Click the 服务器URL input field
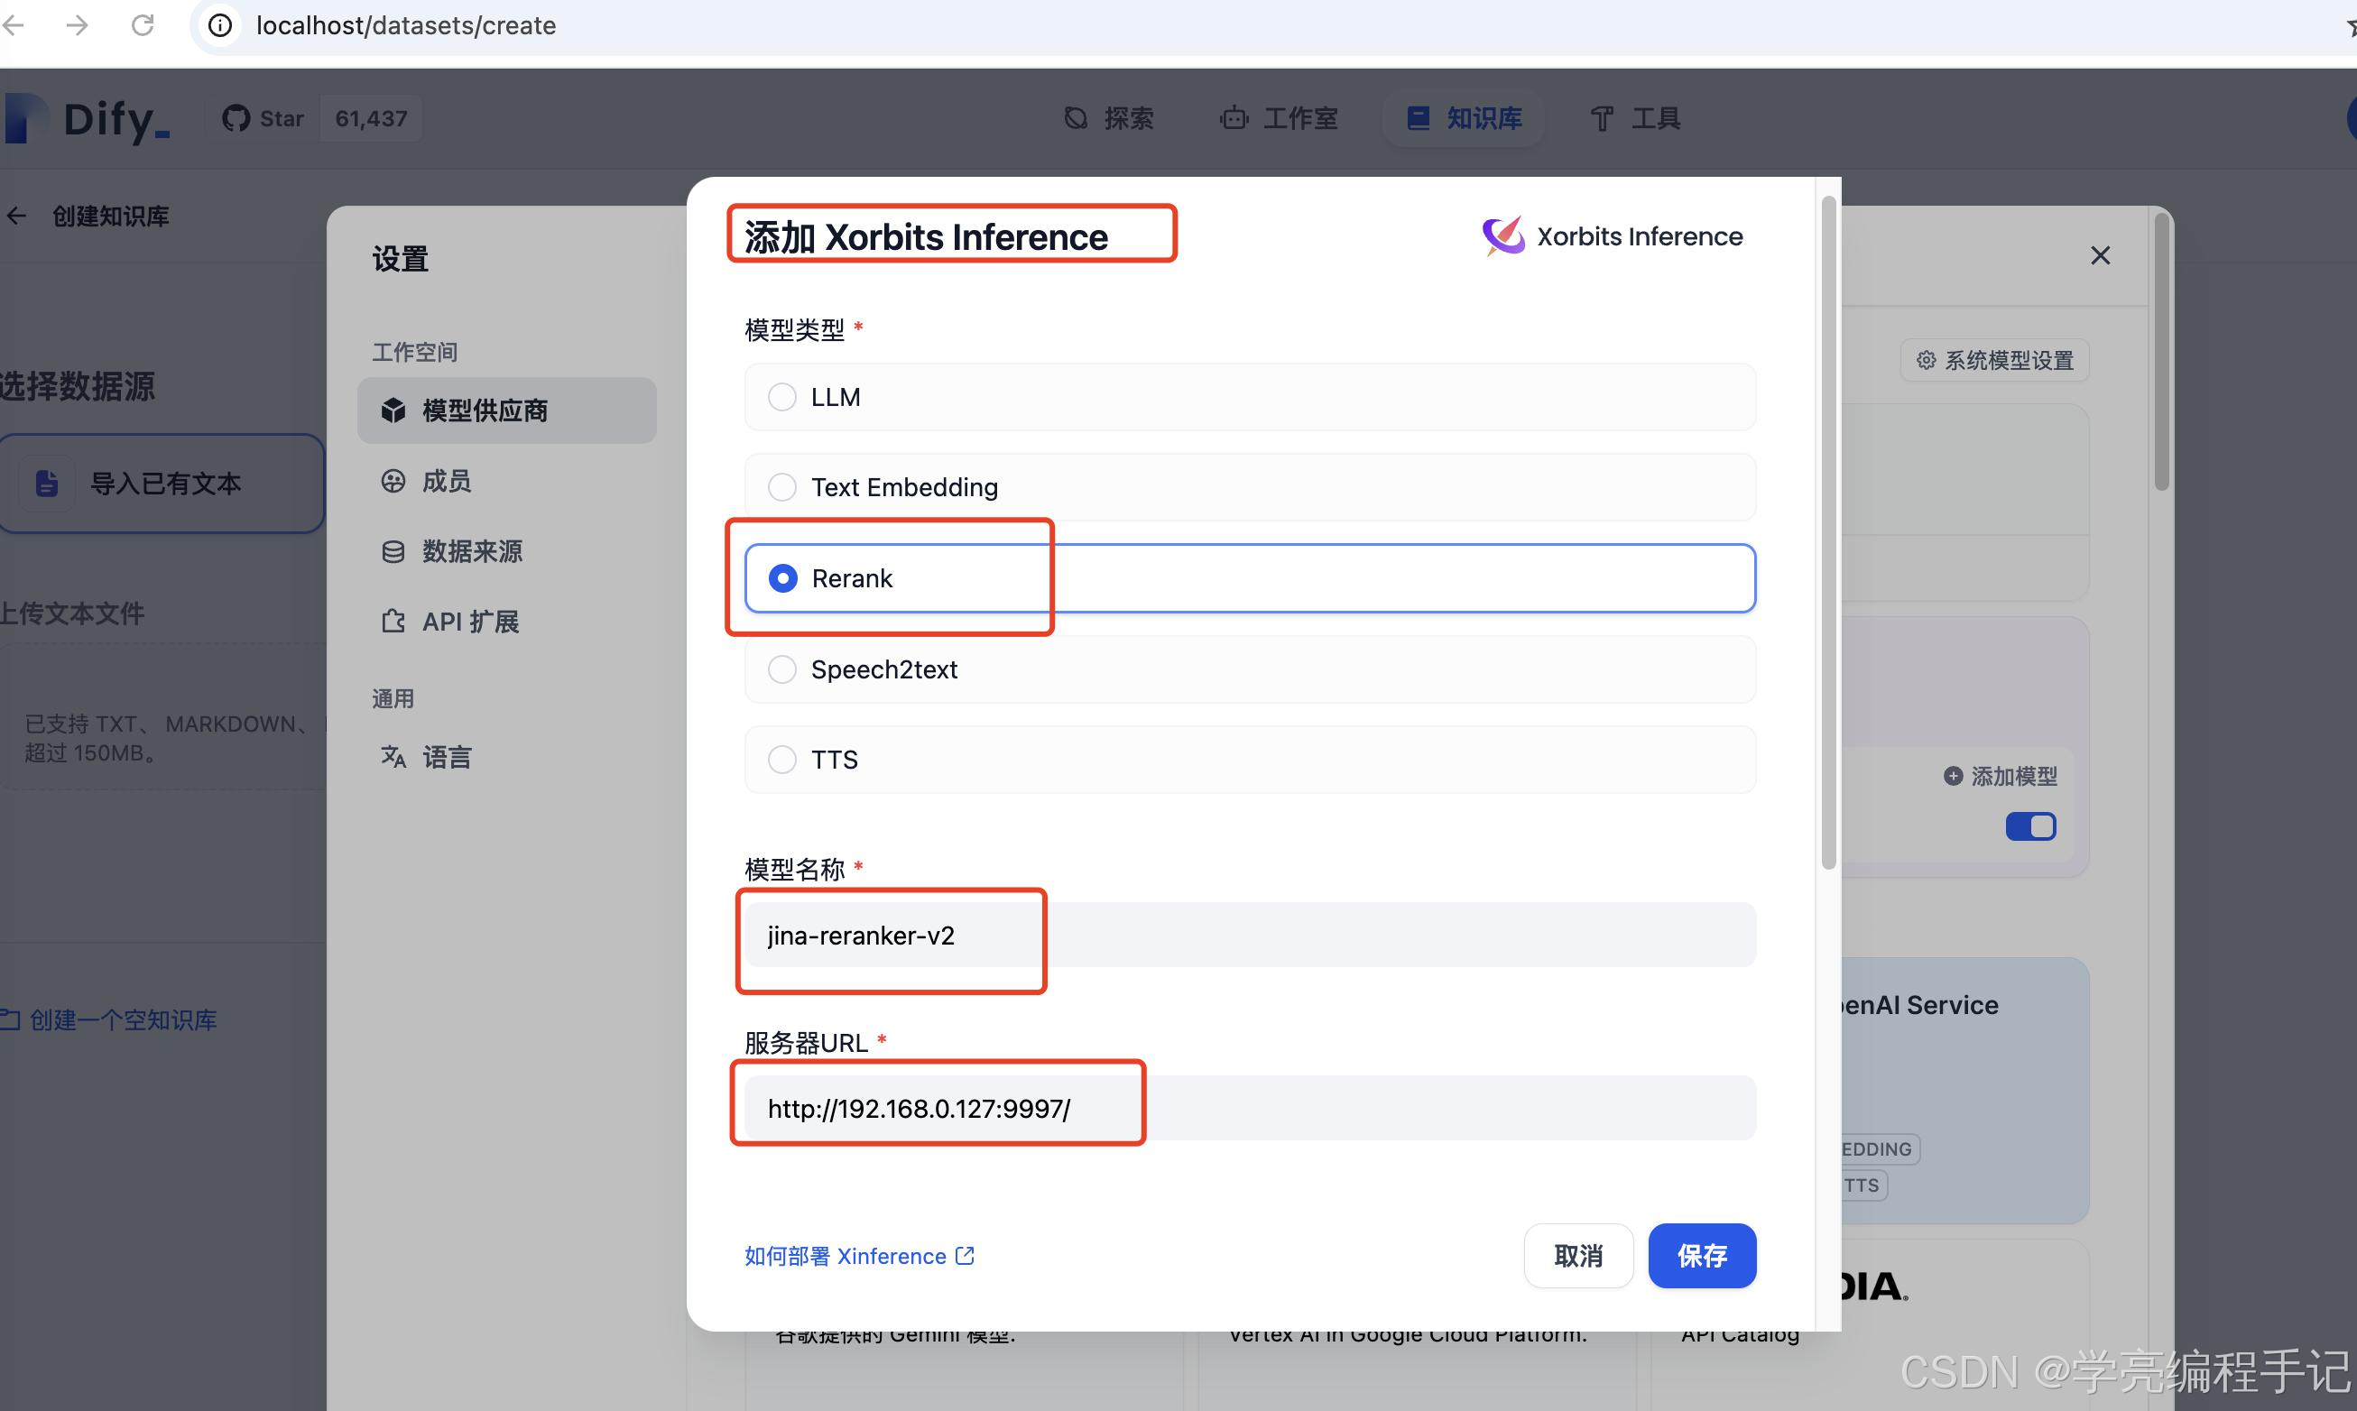This screenshot has height=1411, width=2357. pyautogui.click(x=1236, y=1108)
